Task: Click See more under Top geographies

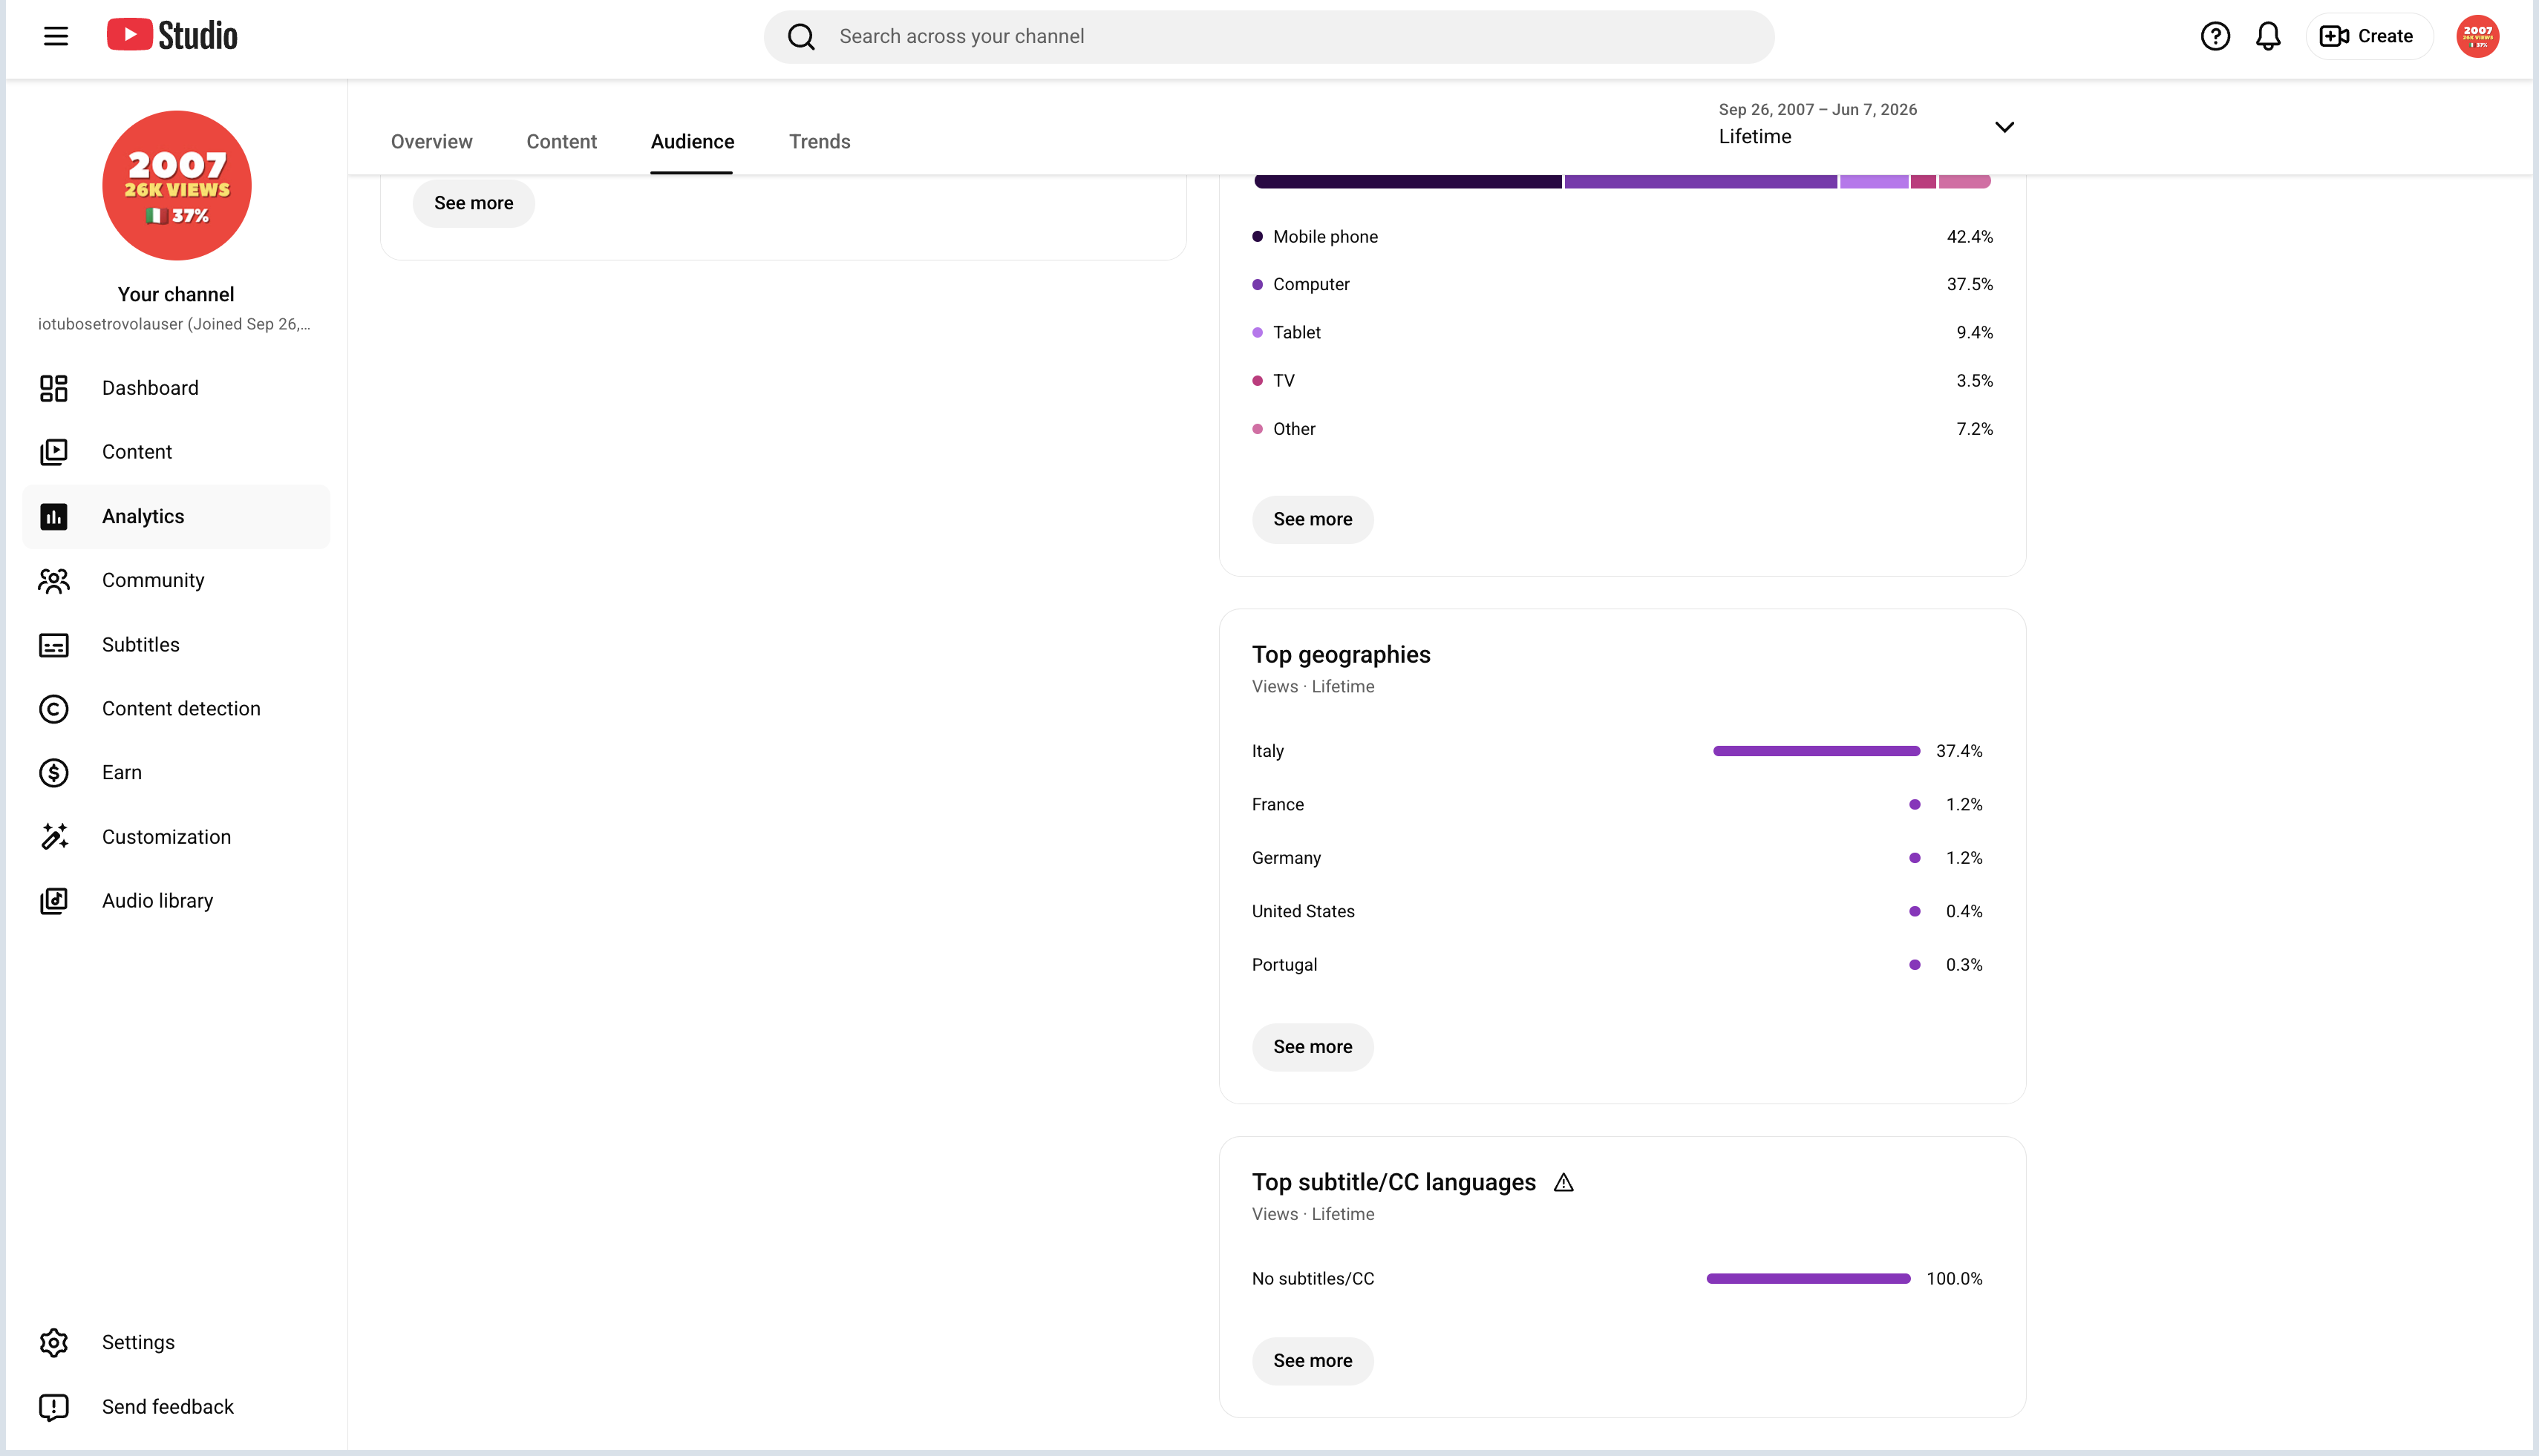Action: pyautogui.click(x=1313, y=1047)
